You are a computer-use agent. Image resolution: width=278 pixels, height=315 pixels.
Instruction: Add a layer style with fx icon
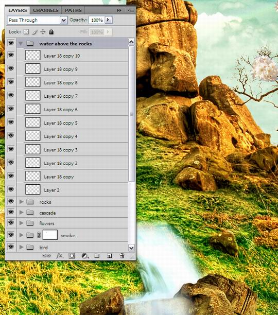(x=59, y=255)
